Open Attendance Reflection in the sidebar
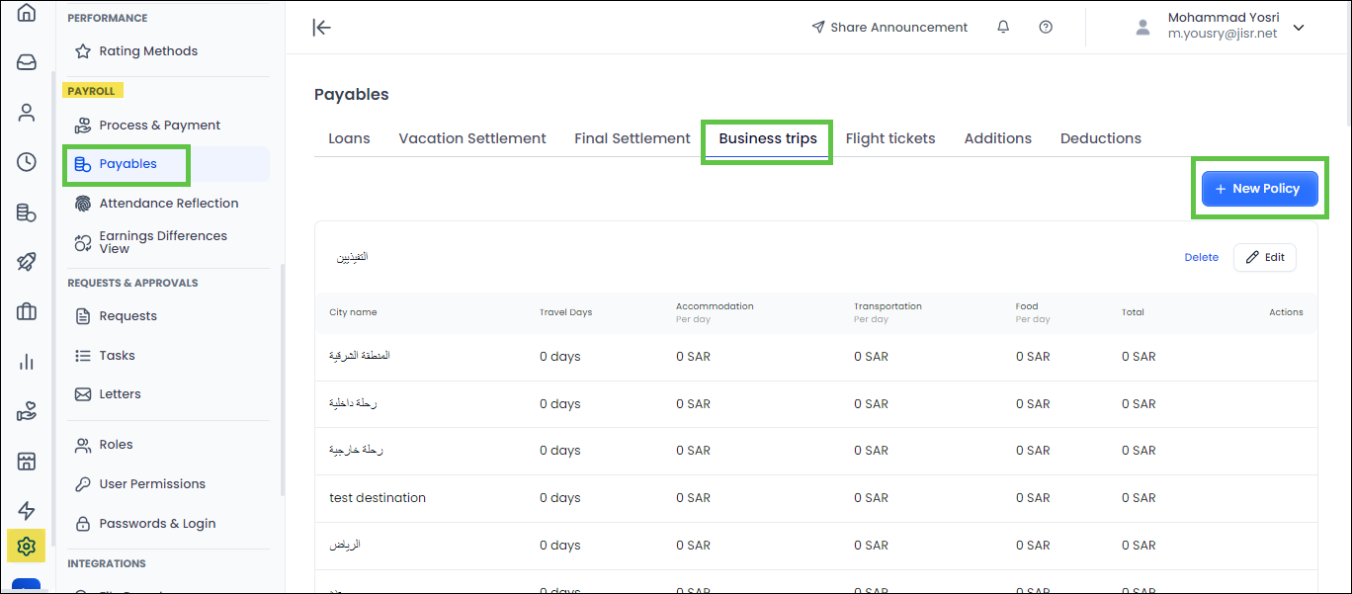1352x594 pixels. click(x=168, y=204)
